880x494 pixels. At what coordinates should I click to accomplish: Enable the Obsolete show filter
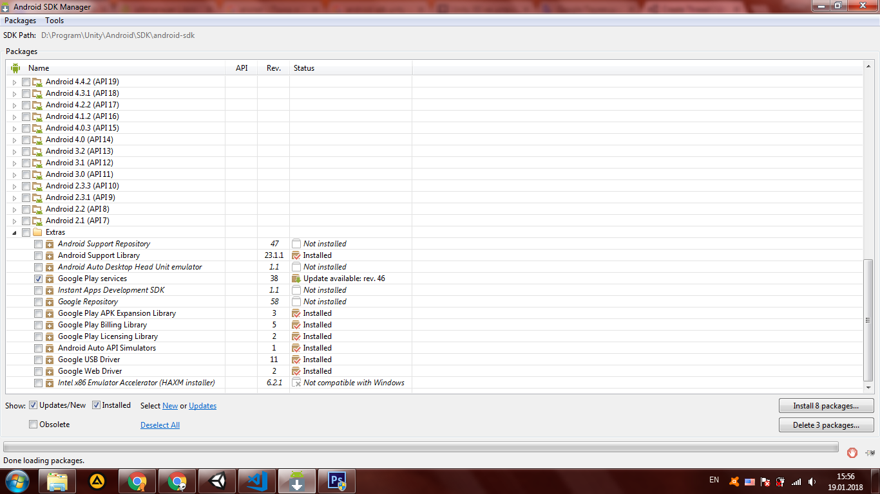(33, 425)
